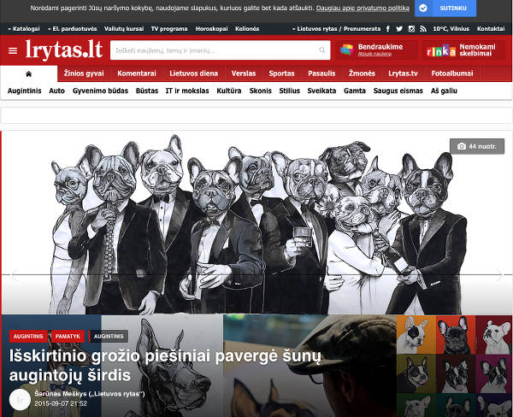Open the Kontaktai link
The width and height of the screenshot is (513, 417).
click(x=491, y=29)
